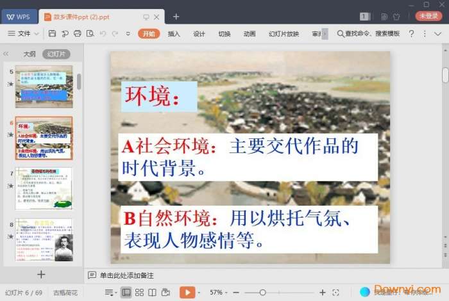This screenshot has height=301, width=449.
Task: Select the 开始 ribbon tab
Action: pyautogui.click(x=149, y=34)
